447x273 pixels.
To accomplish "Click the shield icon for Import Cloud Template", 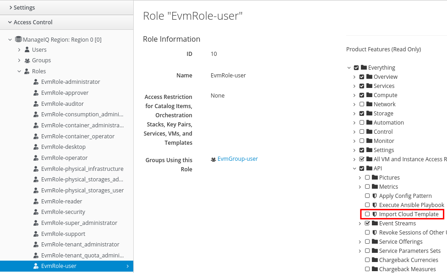I will (x=375, y=214).
